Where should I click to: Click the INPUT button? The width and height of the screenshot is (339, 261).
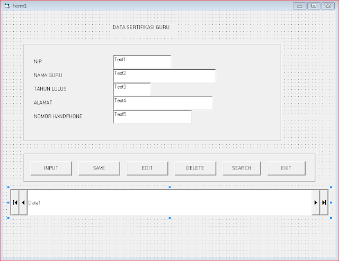[51, 168]
